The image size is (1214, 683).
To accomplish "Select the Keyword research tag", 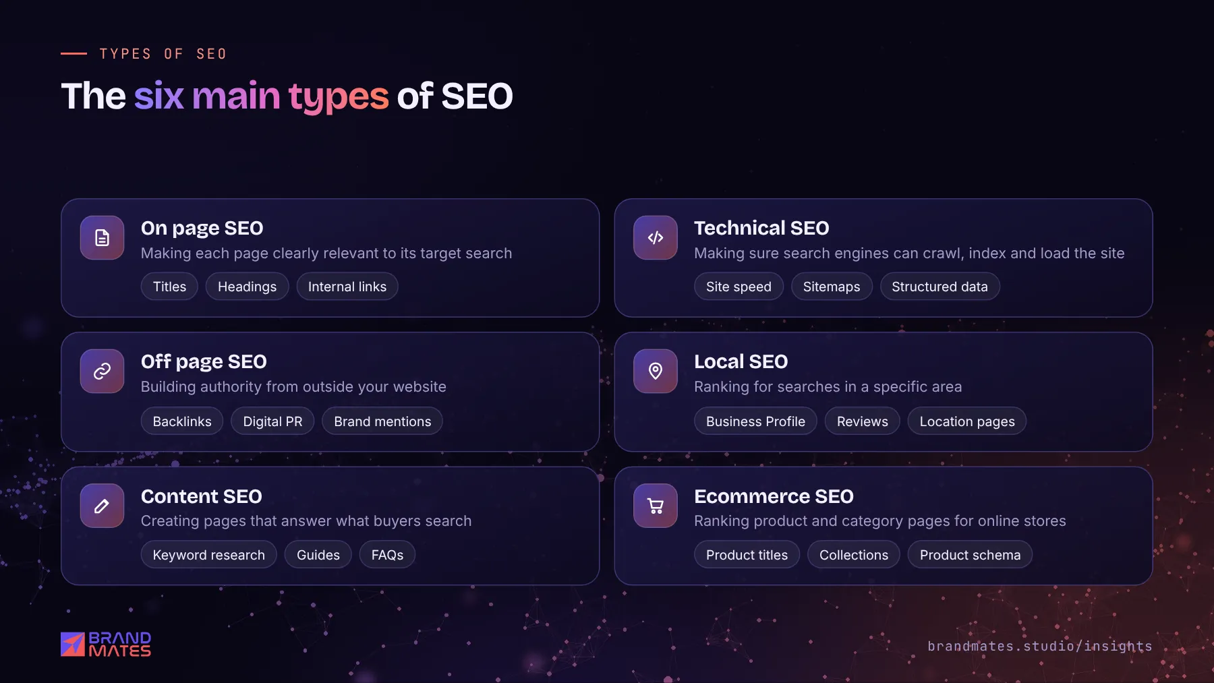I will (208, 555).
